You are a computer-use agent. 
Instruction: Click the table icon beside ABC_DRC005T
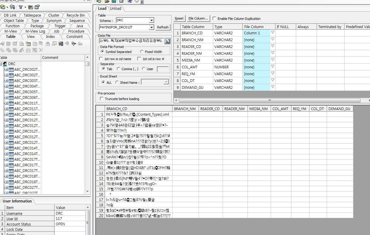[12, 92]
